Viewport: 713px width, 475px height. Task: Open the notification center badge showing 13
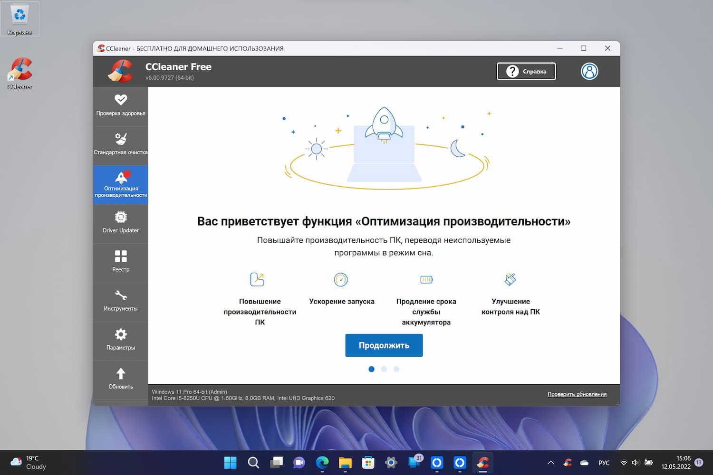point(699,463)
